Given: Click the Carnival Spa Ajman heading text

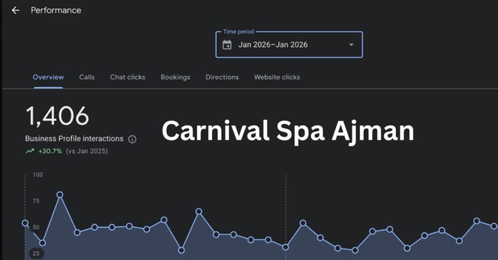Looking at the screenshot, I should coord(288,131).
